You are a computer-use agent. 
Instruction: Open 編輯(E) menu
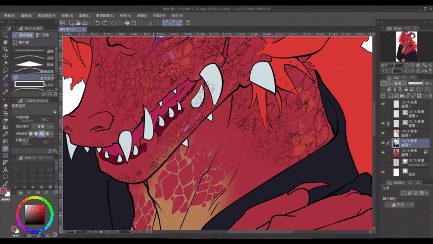pos(26,16)
